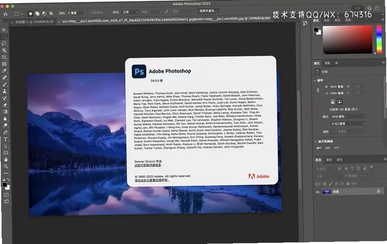Click the foreground color swatch in Color panel

pyautogui.click(x=316, y=30)
